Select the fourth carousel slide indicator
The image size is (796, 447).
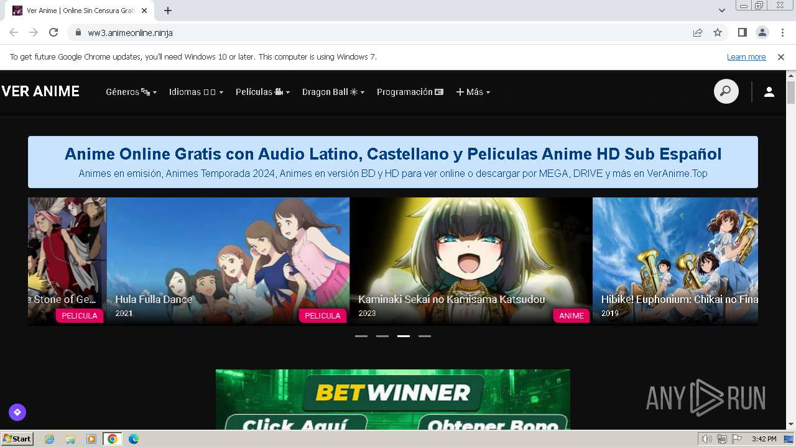click(425, 336)
